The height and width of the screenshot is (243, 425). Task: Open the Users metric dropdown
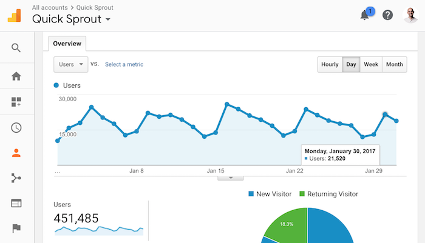click(71, 64)
